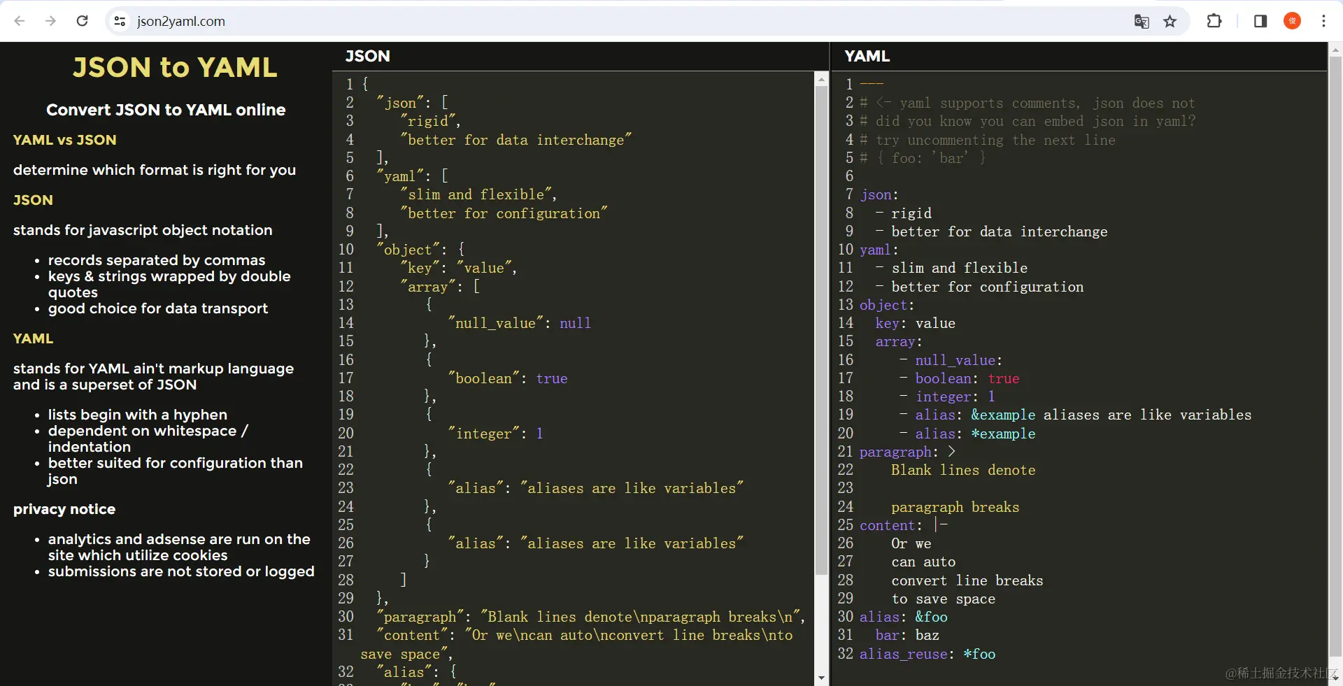Open the Chrome three-dot menu
Viewport: 1343px width, 686px height.
(1323, 21)
